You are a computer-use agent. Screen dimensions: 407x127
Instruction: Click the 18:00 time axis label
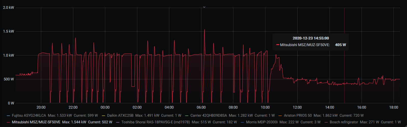394,107
